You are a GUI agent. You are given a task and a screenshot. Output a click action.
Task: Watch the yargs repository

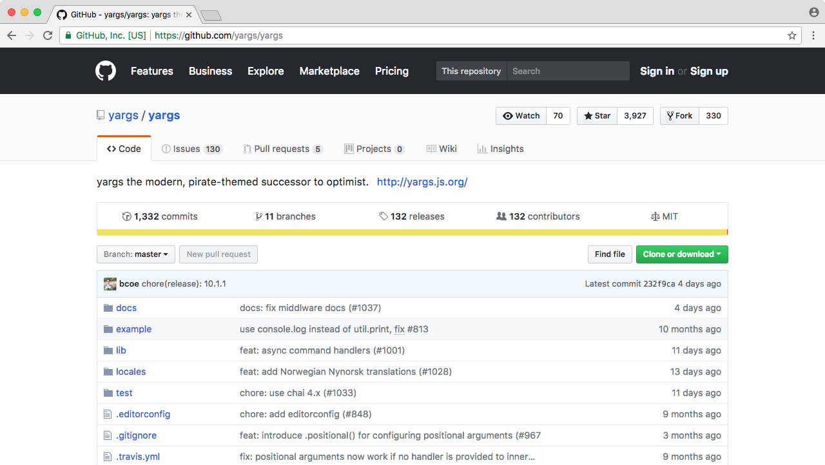click(521, 116)
